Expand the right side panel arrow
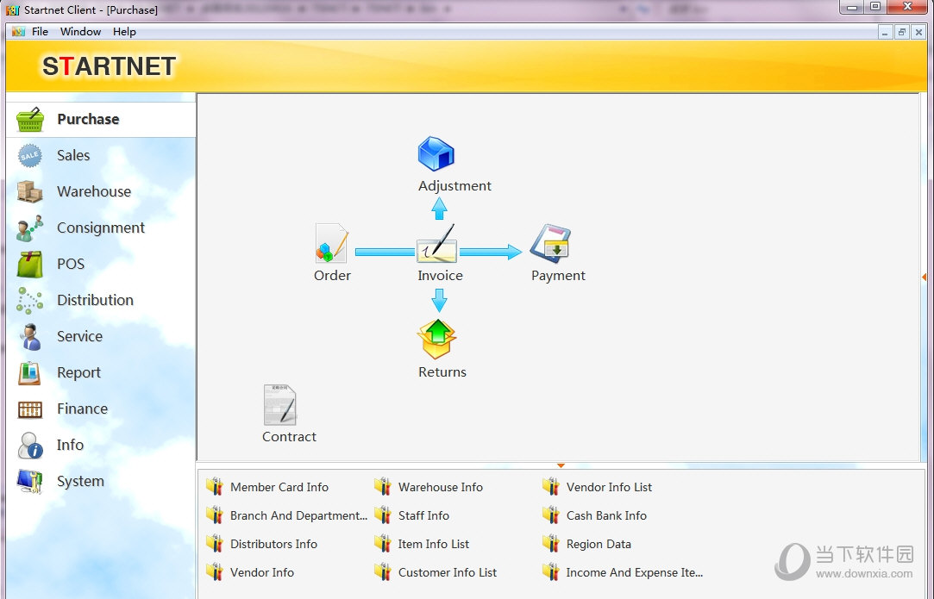934x599 pixels. point(924,277)
